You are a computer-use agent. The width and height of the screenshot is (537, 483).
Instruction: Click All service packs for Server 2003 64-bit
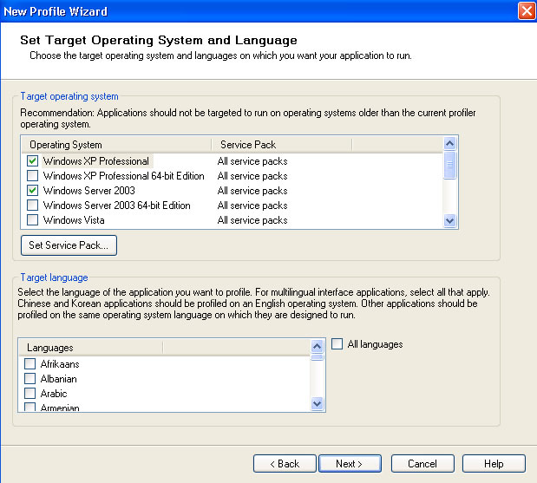tap(252, 206)
